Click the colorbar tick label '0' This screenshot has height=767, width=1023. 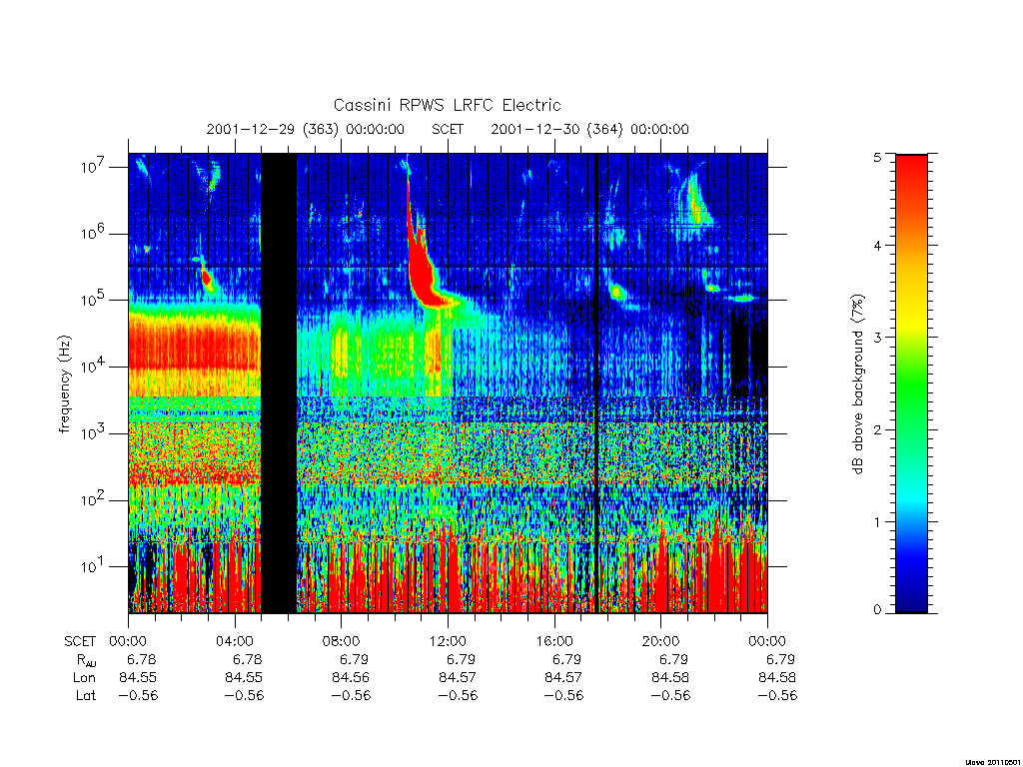(x=877, y=609)
